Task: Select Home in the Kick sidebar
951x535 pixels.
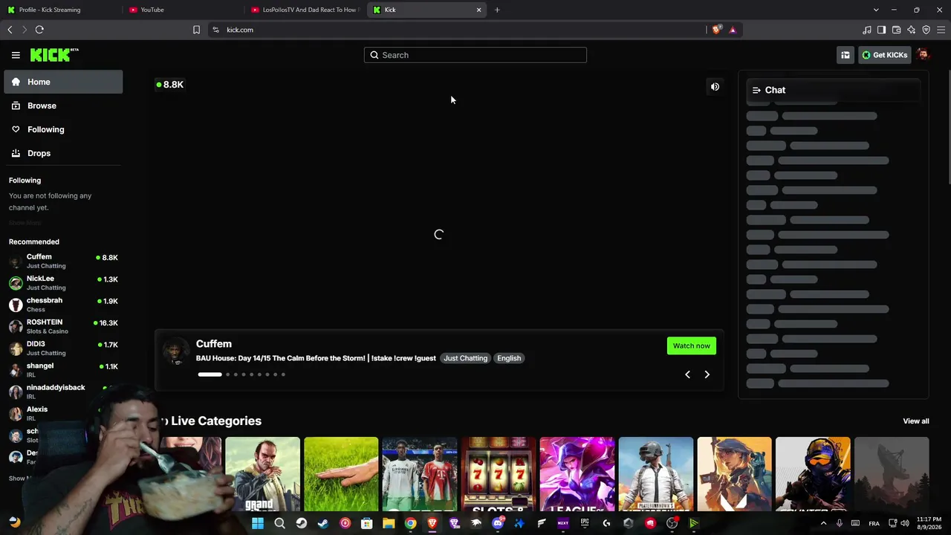Action: tap(63, 82)
